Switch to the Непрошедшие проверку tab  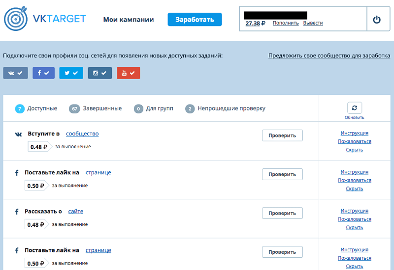point(226,108)
